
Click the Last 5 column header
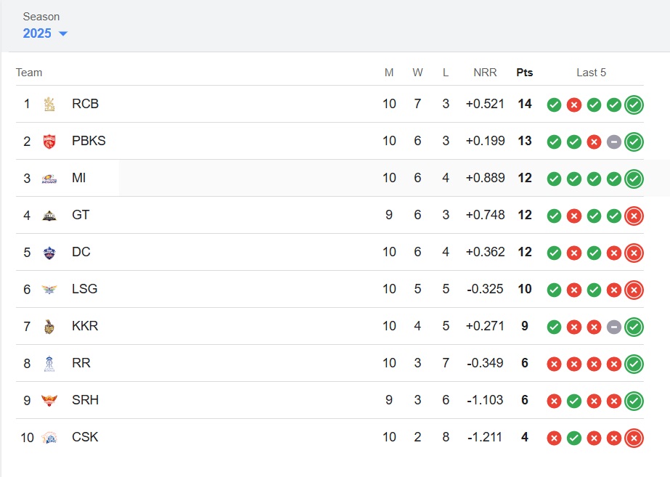[x=591, y=73]
